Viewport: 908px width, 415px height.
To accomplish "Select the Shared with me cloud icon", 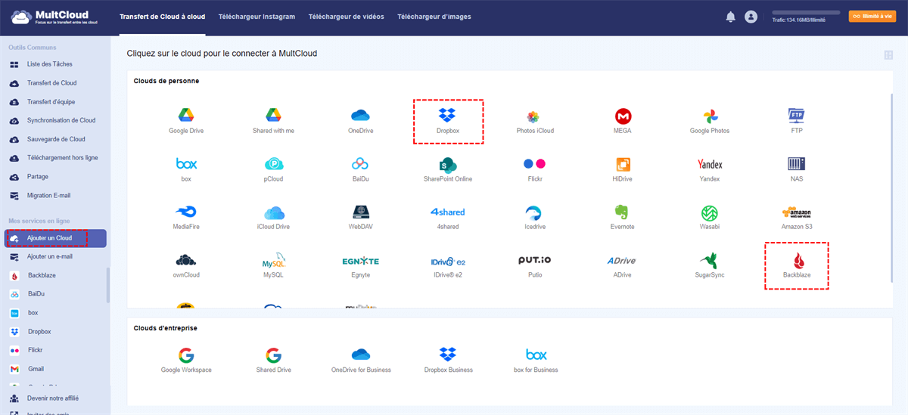I will (x=273, y=116).
